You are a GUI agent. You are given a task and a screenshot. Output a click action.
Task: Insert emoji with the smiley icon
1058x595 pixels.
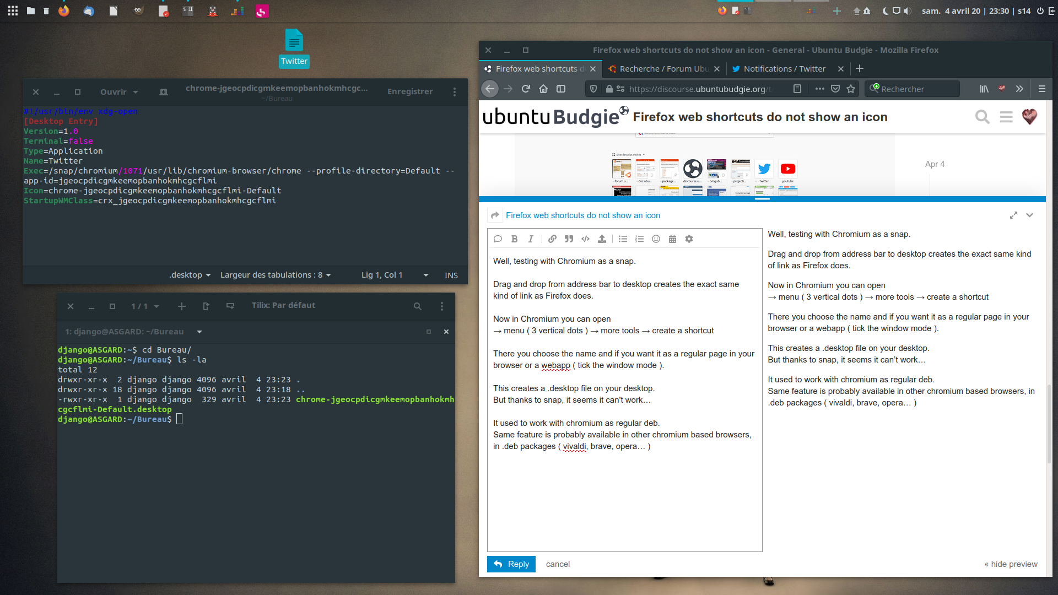656,239
